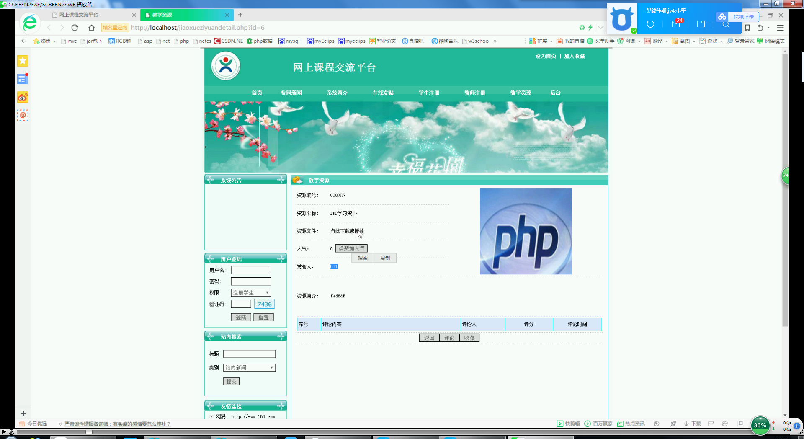Viewport: 804px width, 439px height.
Task: Click 点此下载或播放 download link
Action: pyautogui.click(x=347, y=231)
